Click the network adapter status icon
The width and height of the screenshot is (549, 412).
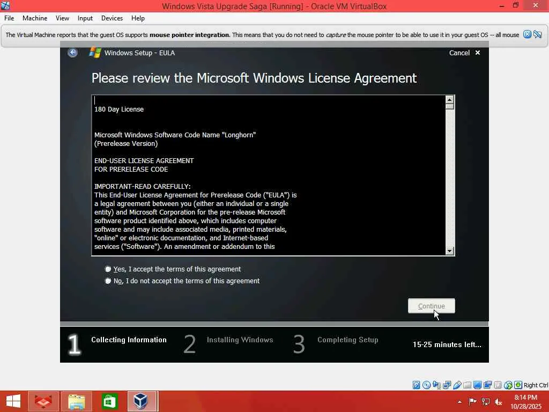tap(447, 385)
